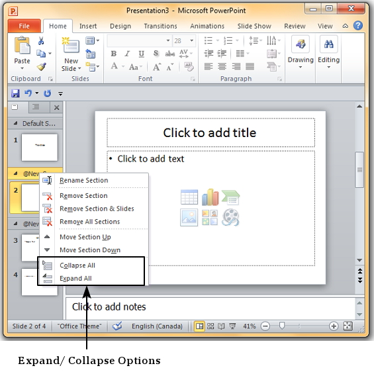Toggle Justify text alignment

click(250, 66)
